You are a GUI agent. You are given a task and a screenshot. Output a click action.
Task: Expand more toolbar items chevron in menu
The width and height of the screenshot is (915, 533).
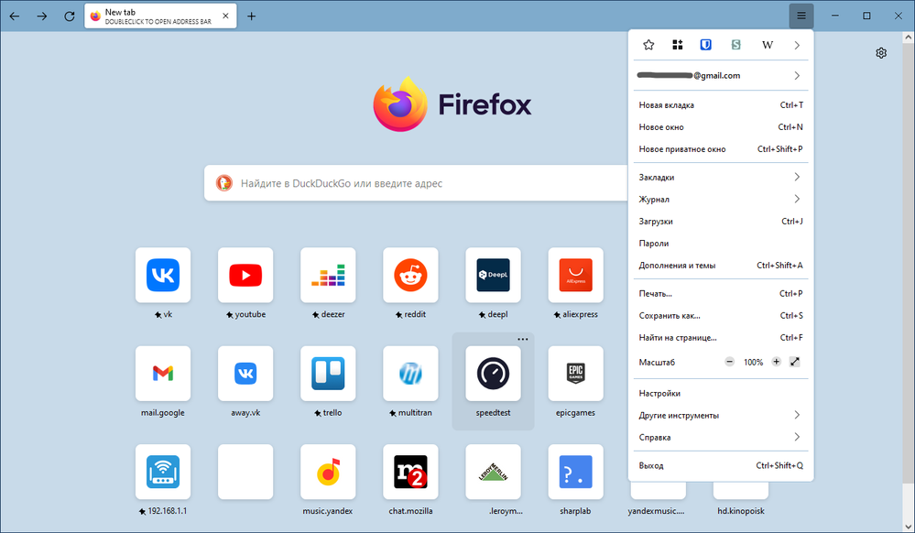[797, 45]
